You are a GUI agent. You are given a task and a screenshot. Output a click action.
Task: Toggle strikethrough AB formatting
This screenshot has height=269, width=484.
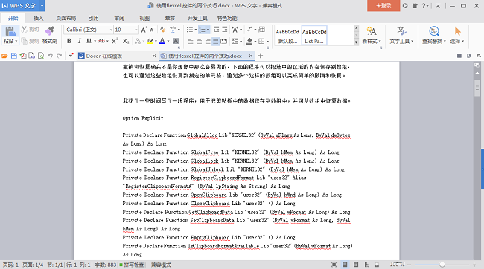coord(101,41)
